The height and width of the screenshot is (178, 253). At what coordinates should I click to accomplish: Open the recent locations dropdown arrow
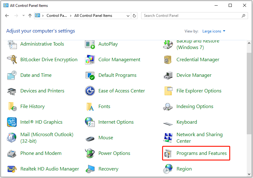tap(23, 16)
